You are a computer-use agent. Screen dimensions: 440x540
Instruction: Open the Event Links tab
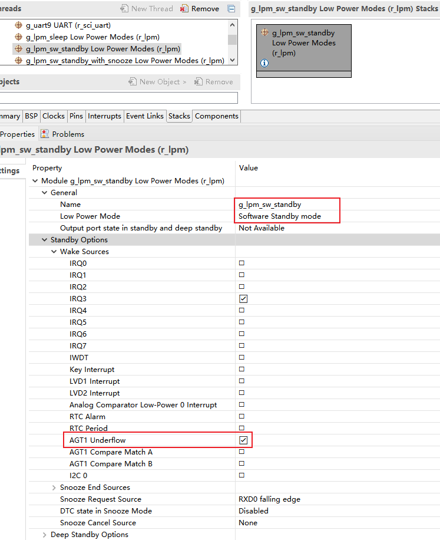(x=144, y=116)
